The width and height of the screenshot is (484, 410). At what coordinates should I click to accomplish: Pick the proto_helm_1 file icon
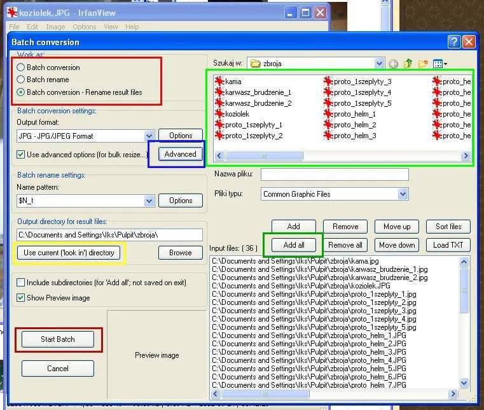point(328,114)
